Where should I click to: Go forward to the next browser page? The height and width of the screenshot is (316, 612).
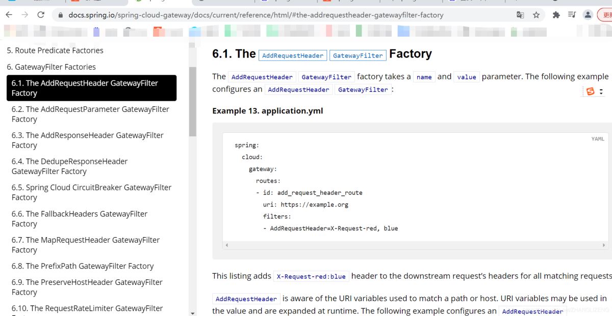point(25,15)
